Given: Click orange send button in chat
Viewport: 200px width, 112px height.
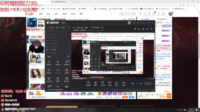Looking at the screenshot, I should pos(169,96).
